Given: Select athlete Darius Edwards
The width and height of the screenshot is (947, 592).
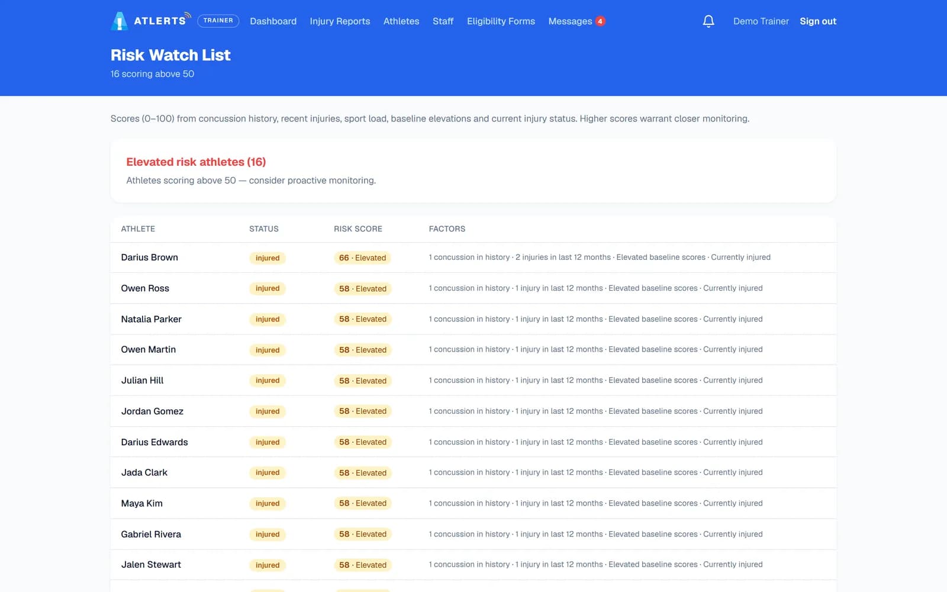Looking at the screenshot, I should point(154,442).
